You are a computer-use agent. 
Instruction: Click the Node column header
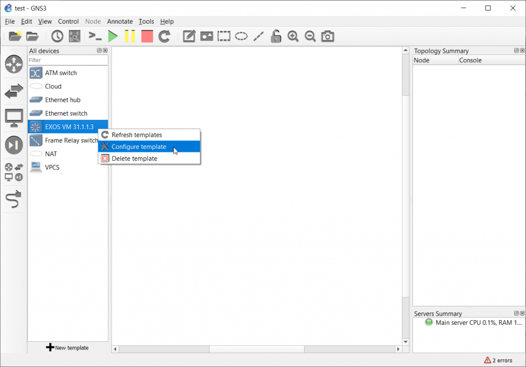(x=436, y=60)
